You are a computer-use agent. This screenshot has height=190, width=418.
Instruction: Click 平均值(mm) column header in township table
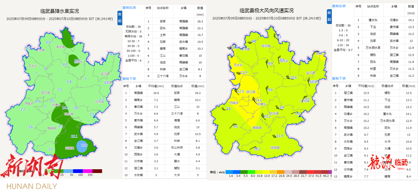[156, 86]
